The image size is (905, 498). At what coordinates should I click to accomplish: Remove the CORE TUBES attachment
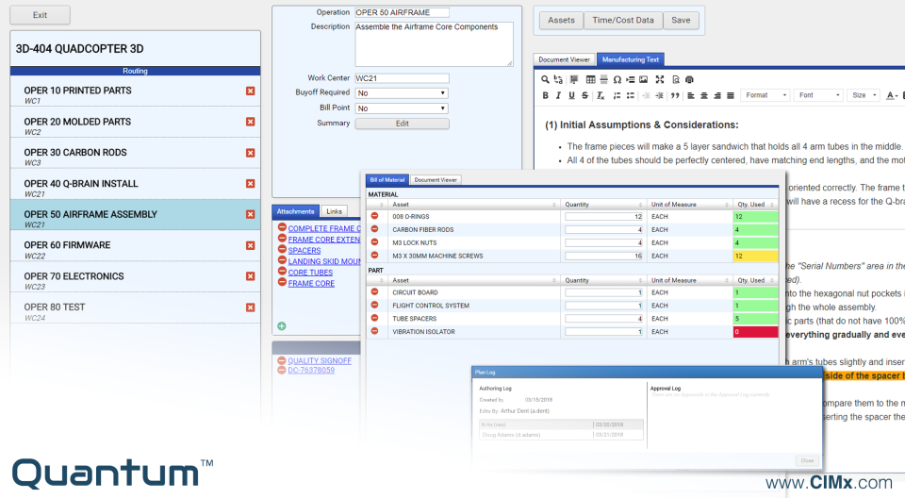click(282, 271)
